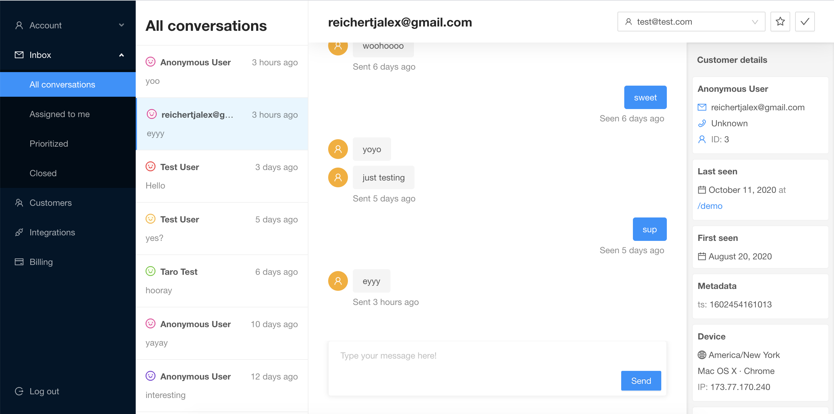This screenshot has width=834, height=414.
Task: Click the Billing card icon
Action: (x=19, y=262)
